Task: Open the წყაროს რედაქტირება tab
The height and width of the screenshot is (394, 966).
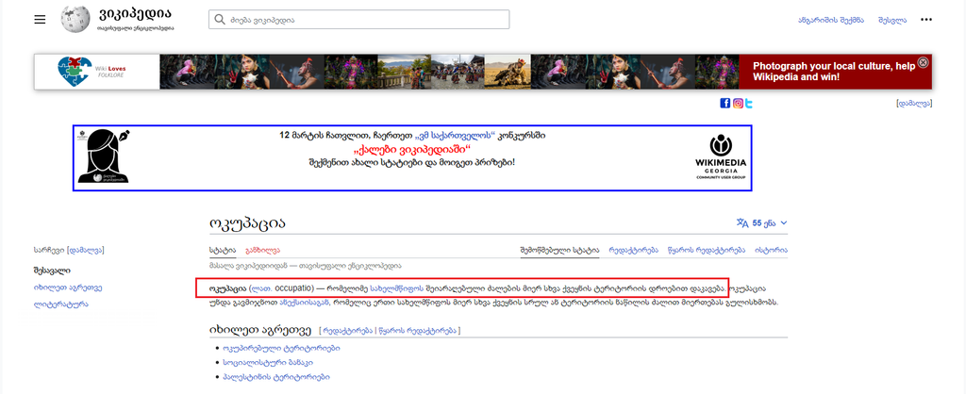Action: pyautogui.click(x=707, y=251)
